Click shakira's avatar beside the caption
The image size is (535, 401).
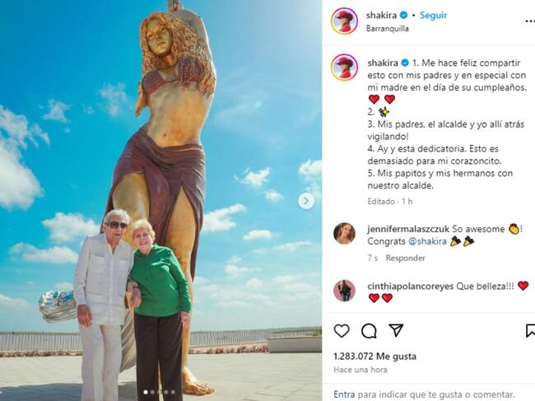[x=344, y=67]
